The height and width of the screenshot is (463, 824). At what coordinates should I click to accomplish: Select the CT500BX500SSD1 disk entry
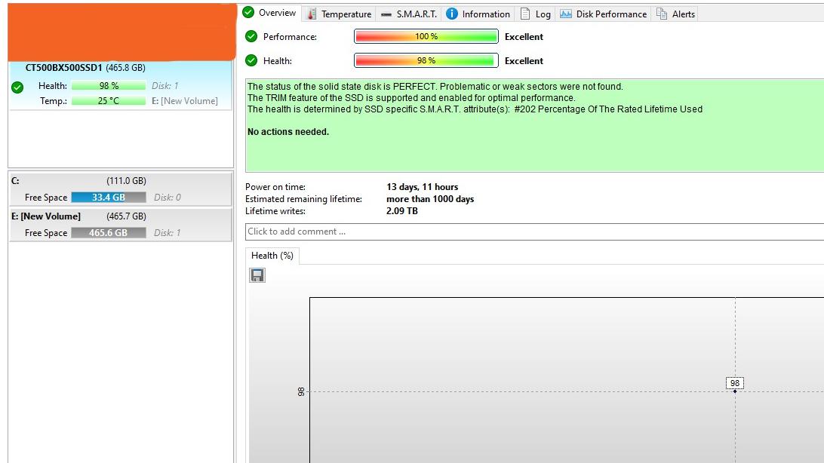pos(85,68)
